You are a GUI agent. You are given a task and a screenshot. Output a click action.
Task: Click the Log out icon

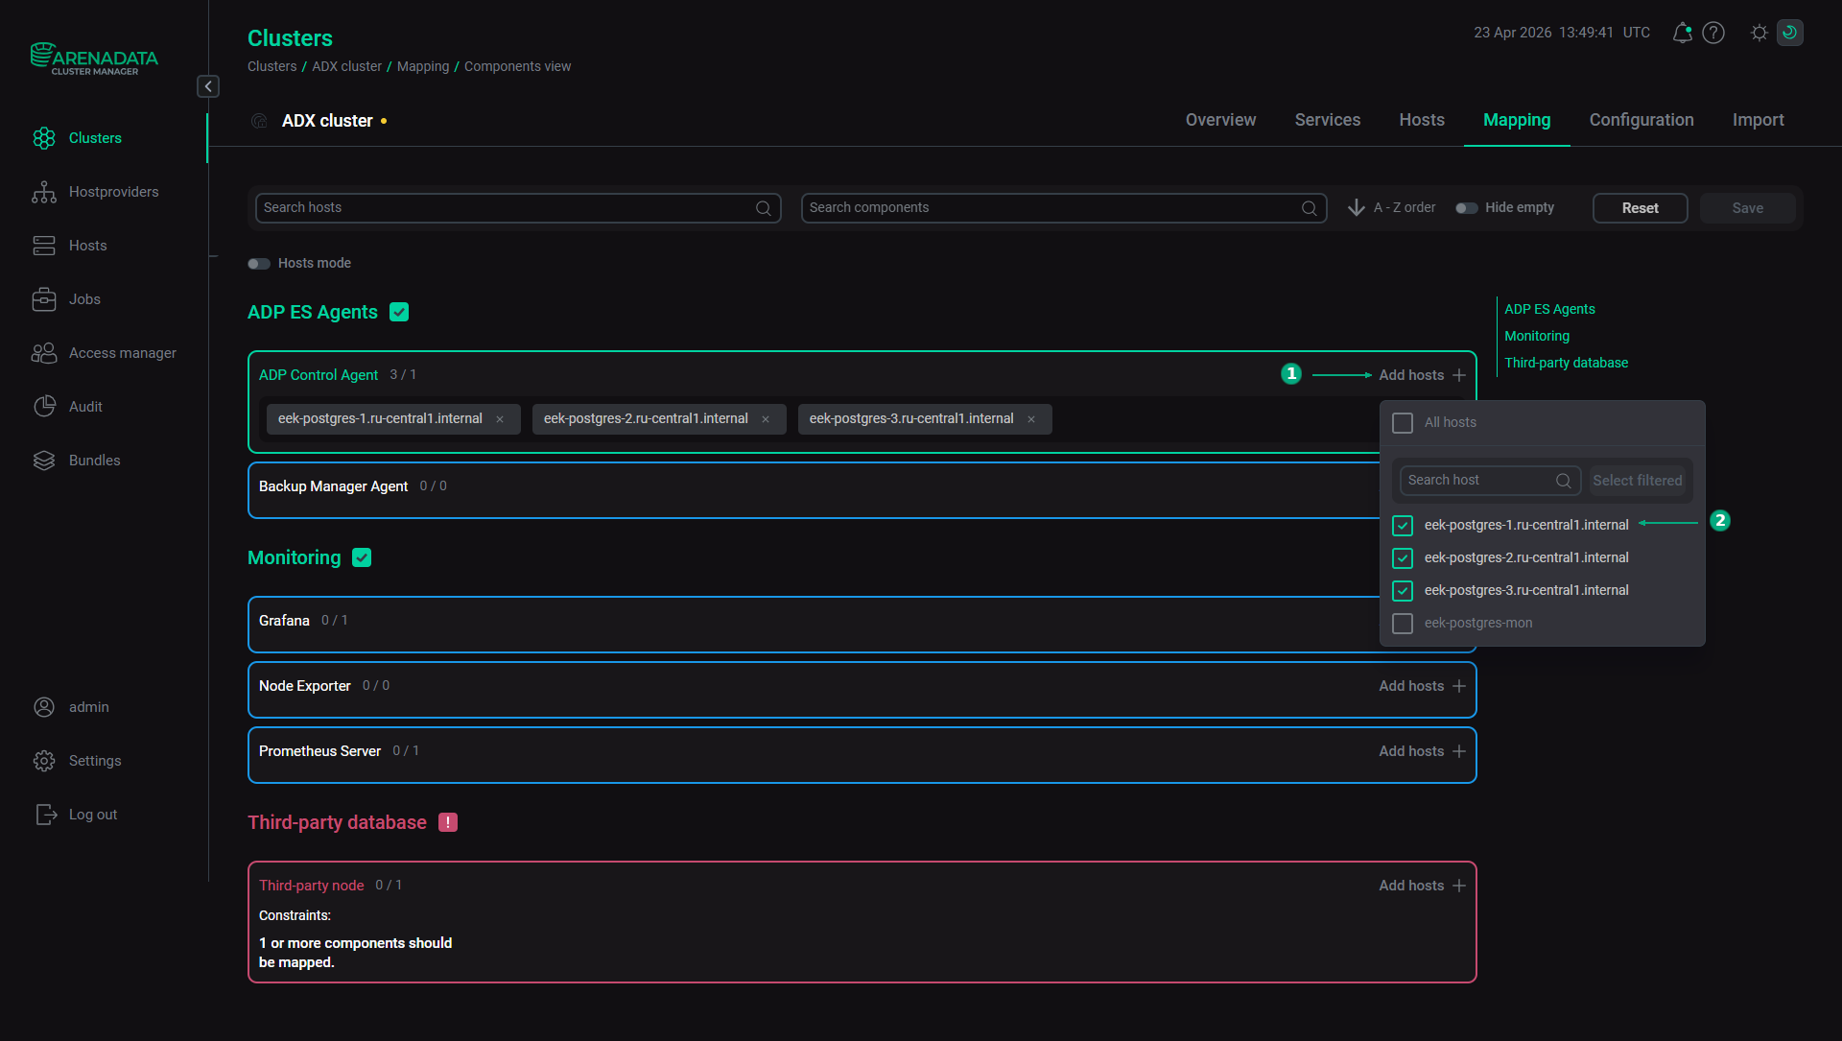click(46, 815)
